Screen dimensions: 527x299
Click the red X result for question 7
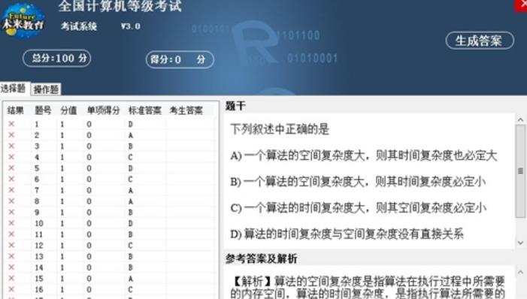(11, 190)
